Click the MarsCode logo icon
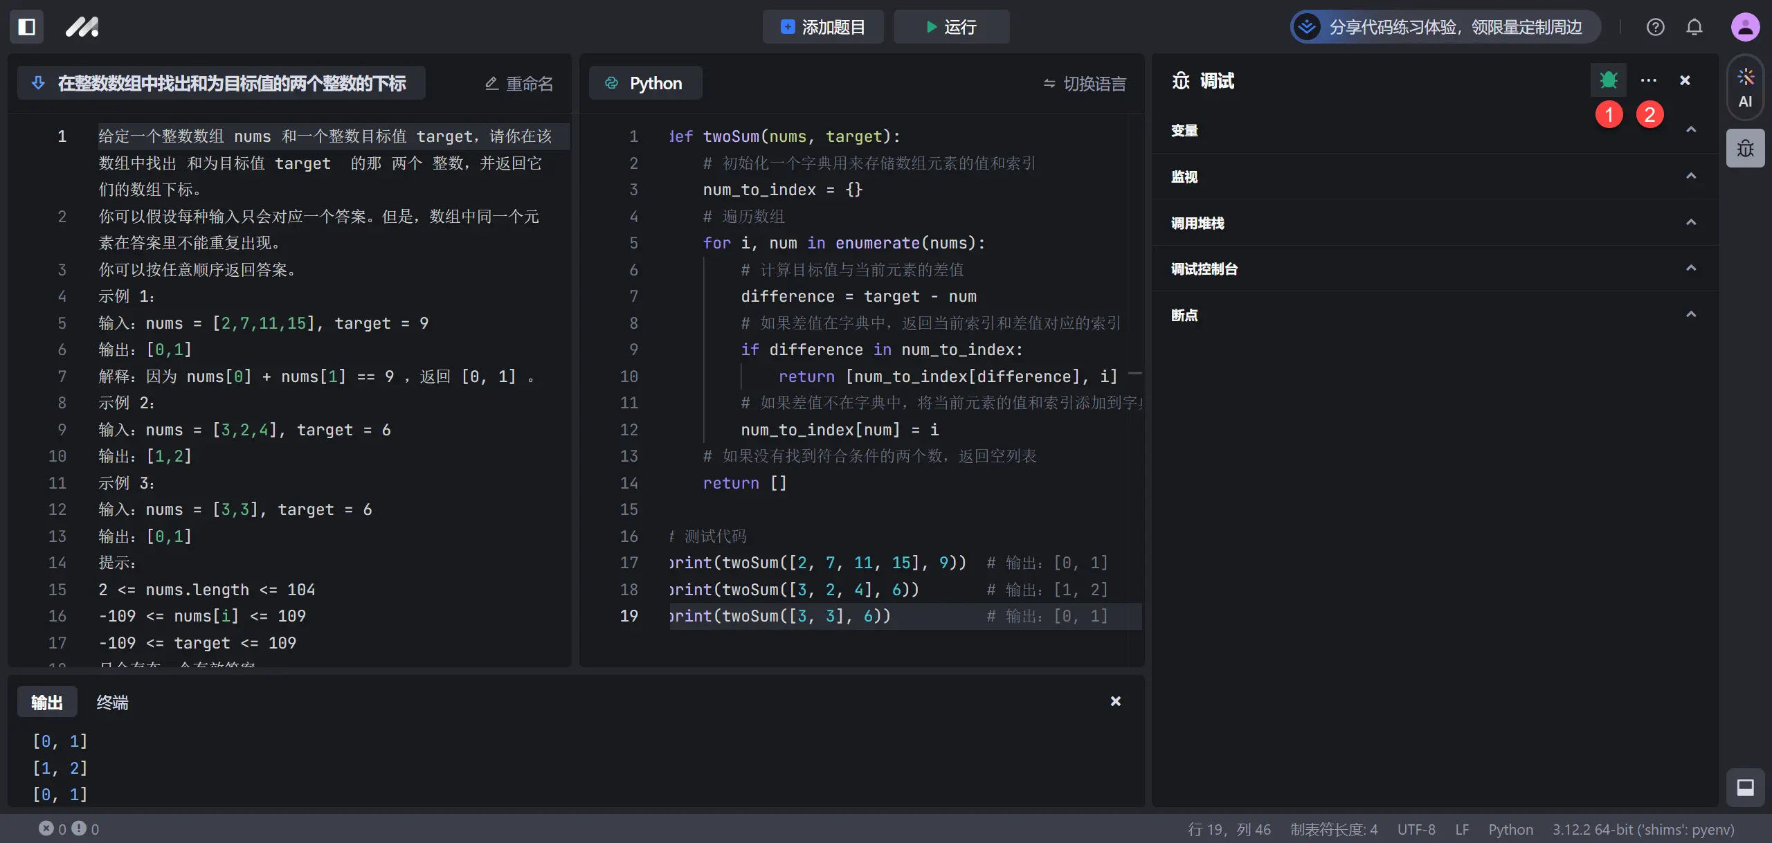1772x843 pixels. pyautogui.click(x=82, y=27)
